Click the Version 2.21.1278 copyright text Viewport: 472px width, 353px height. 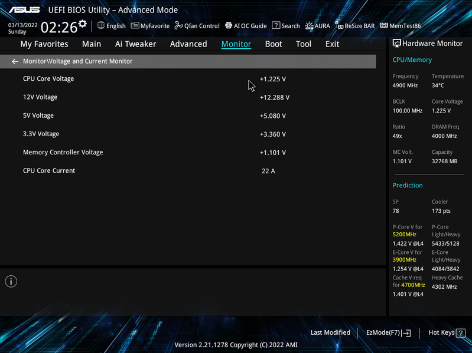click(236, 345)
